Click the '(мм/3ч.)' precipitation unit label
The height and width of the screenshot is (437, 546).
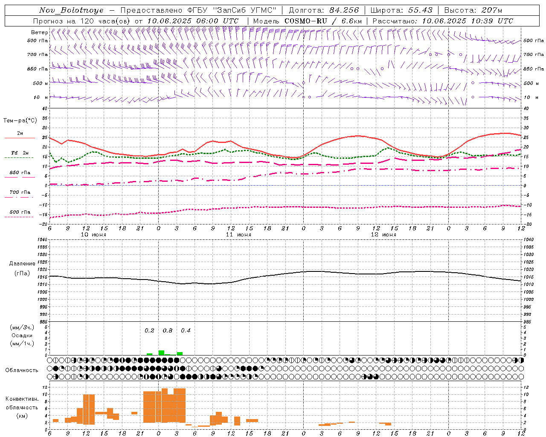(22, 327)
